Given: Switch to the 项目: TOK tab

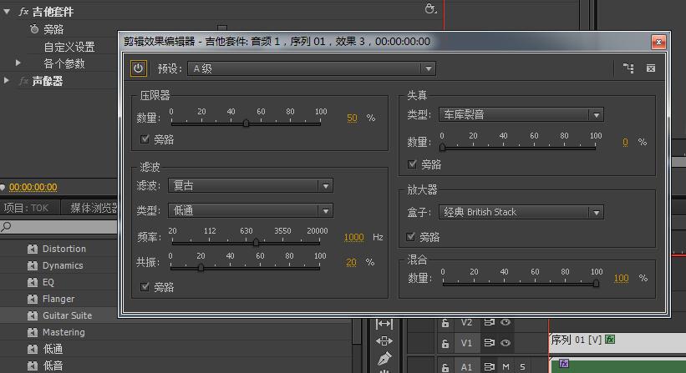Looking at the screenshot, I should [x=26, y=208].
